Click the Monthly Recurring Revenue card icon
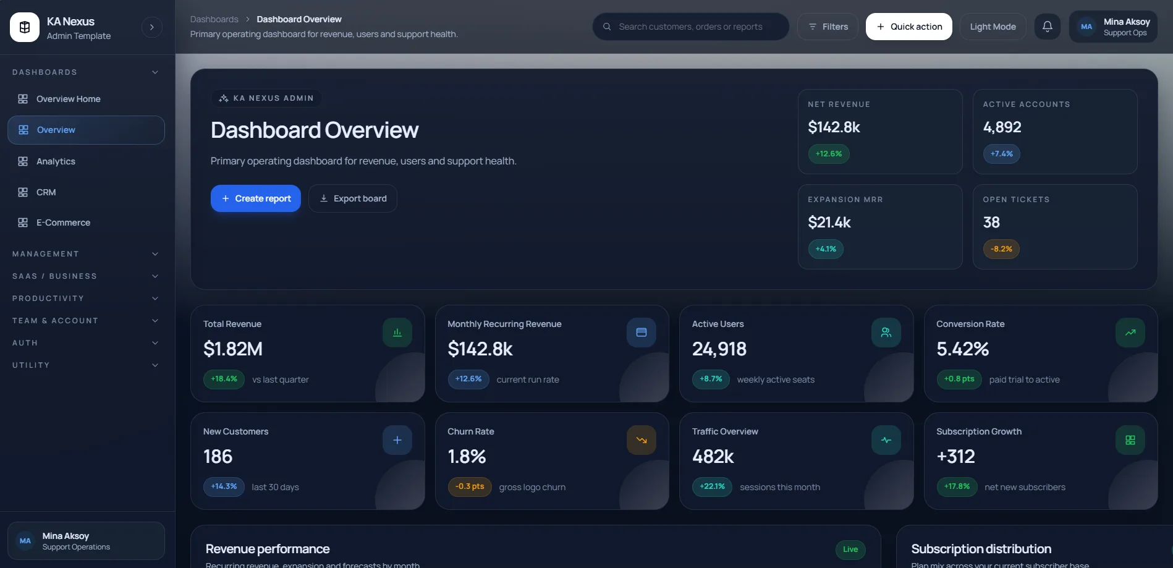Screen dimensions: 1173x568 click(641, 333)
